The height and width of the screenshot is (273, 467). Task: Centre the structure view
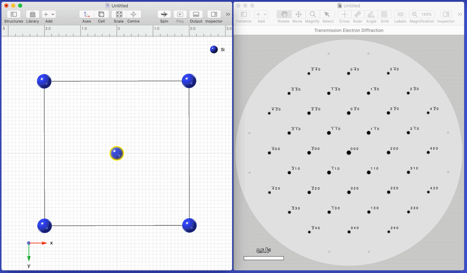(133, 15)
